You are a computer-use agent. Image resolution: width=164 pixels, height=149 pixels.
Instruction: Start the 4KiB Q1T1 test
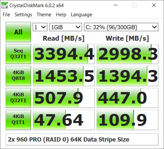[18, 120]
